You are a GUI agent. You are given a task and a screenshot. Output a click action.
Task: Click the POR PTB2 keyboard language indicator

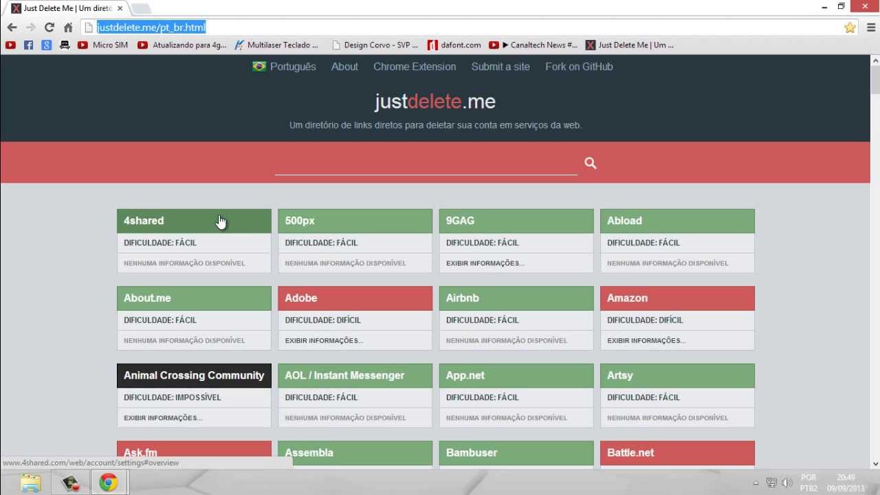point(808,483)
